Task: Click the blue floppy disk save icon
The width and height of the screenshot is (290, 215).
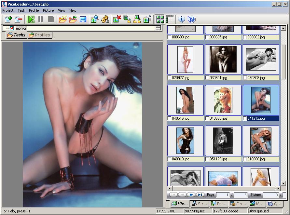Action: click(x=83, y=19)
